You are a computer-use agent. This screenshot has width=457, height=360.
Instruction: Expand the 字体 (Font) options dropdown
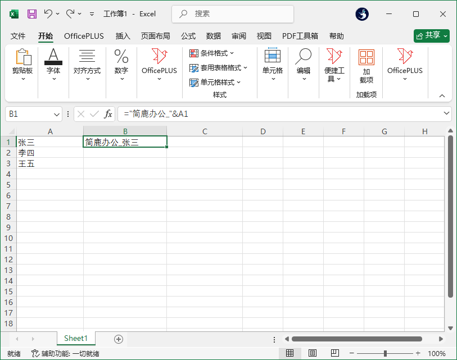click(53, 80)
